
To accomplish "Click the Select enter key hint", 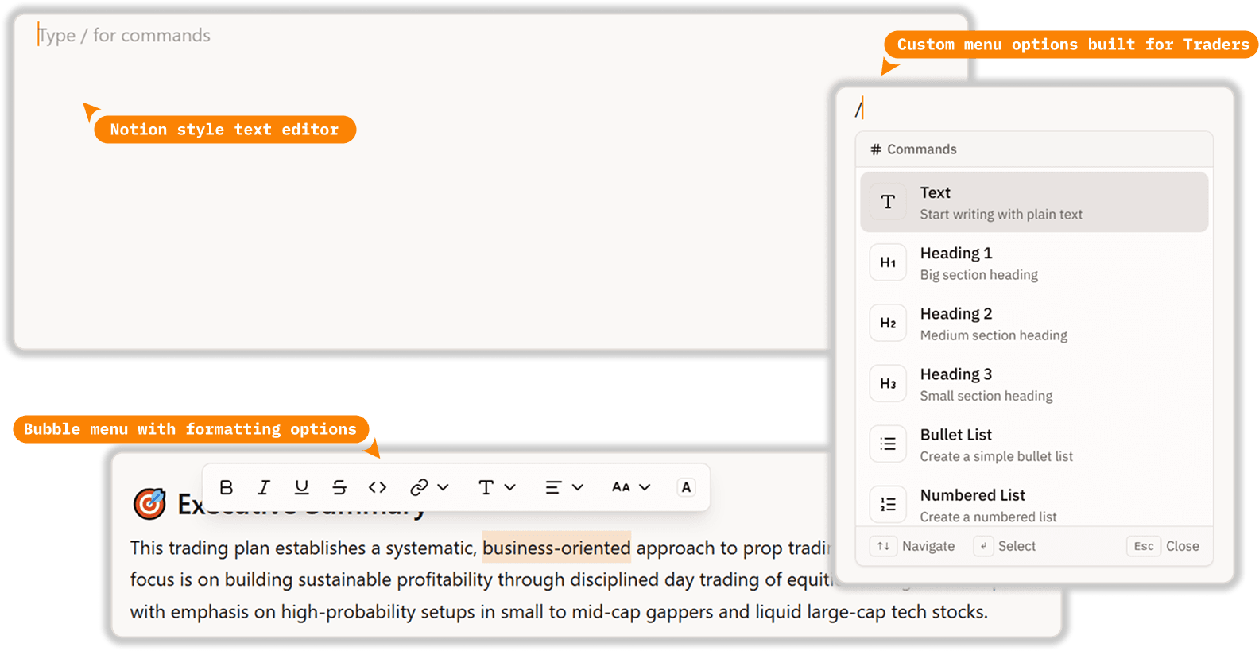I will (983, 546).
